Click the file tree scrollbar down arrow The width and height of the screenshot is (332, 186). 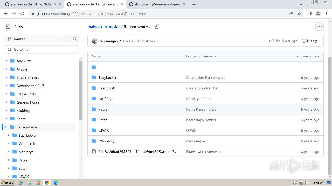pos(81,176)
